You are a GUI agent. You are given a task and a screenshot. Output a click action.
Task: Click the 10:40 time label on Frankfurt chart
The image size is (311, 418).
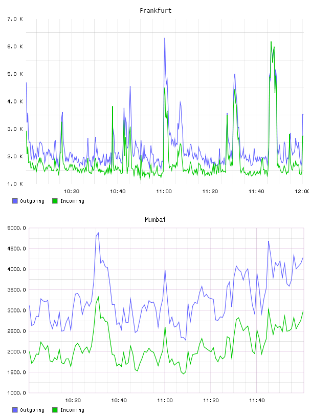(118, 191)
